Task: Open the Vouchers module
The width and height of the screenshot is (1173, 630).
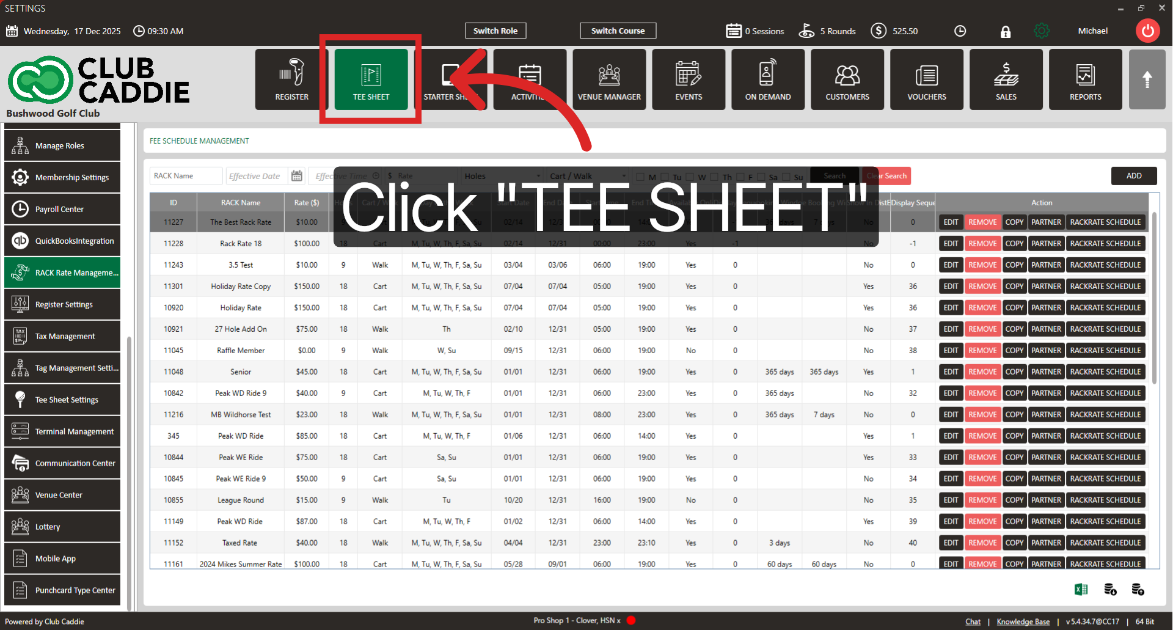Action: pos(926,79)
